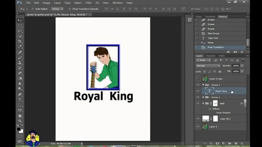Select the Zoom tool
Viewport: 262px width, 147px height.
click(20, 121)
